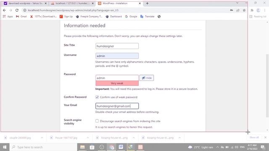Open the Reading list button
The image size is (269, 151).
pos(258,16)
